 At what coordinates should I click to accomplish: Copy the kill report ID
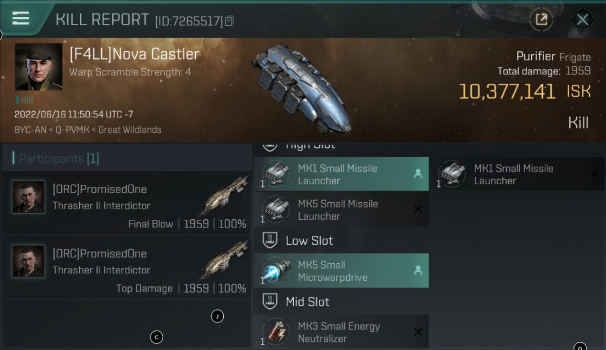pyautogui.click(x=229, y=21)
